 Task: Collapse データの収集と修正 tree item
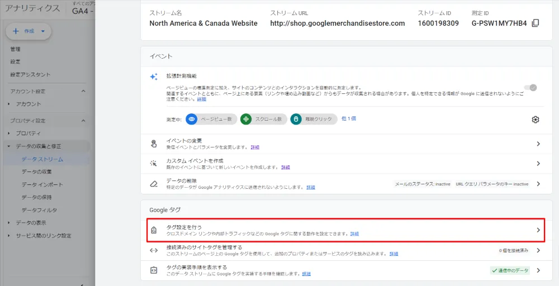pyautogui.click(x=9, y=146)
